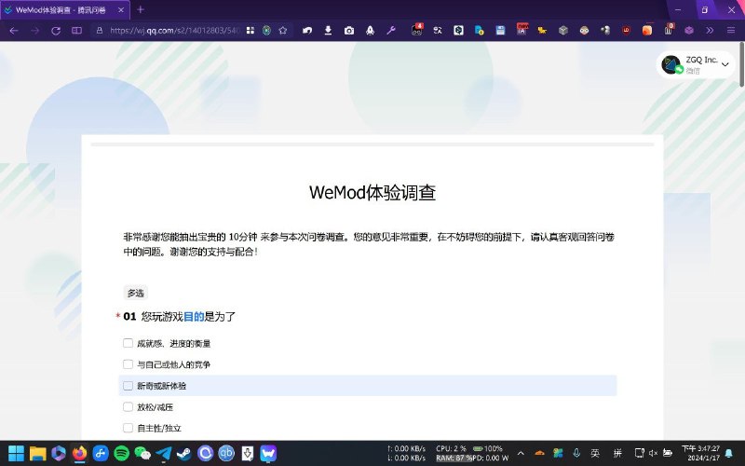Click the browser reload button
The width and height of the screenshot is (745, 466).
coord(56,30)
